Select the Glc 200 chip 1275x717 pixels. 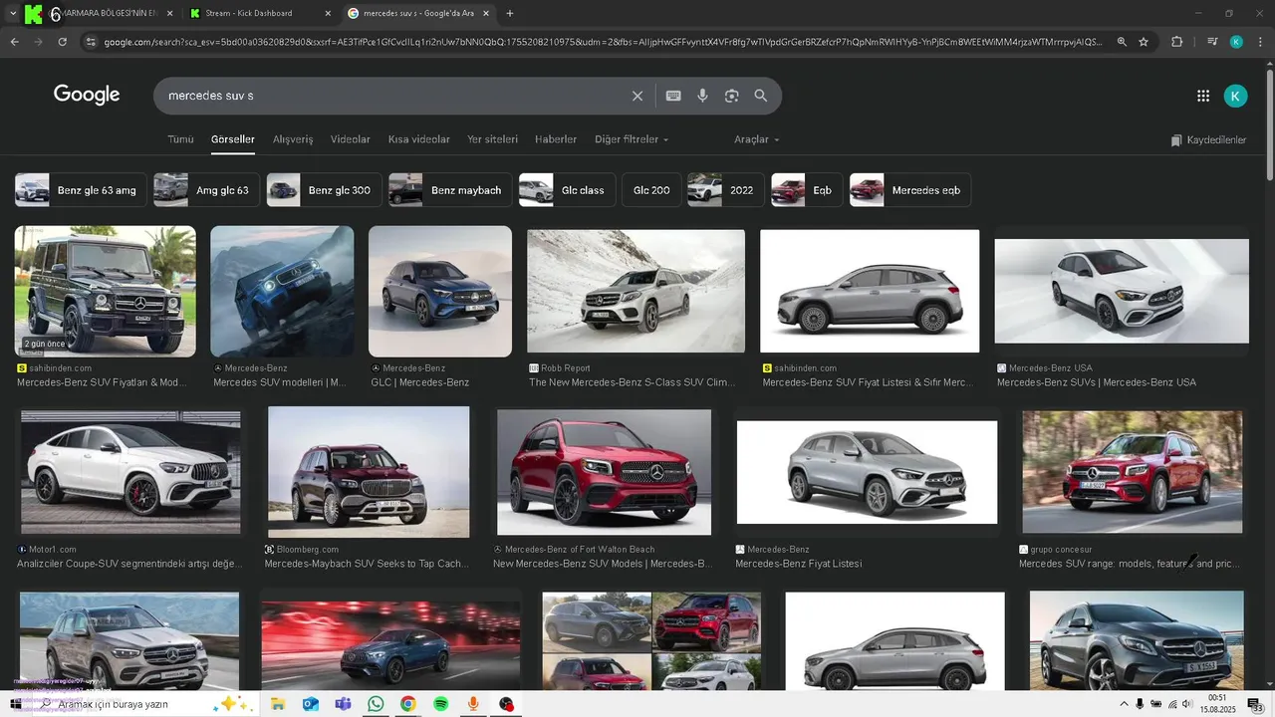(x=651, y=190)
